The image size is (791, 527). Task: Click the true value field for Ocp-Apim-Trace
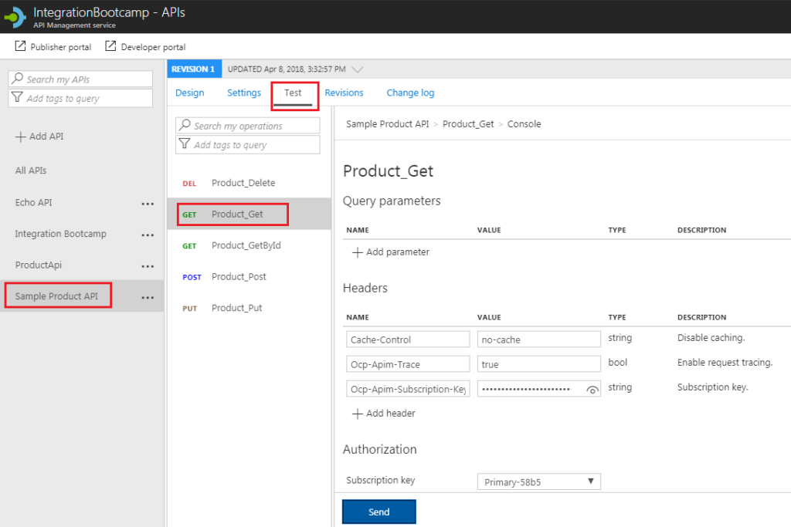538,364
